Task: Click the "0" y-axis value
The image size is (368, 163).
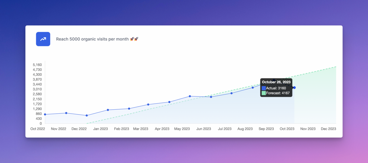Action: pyautogui.click(x=41, y=123)
